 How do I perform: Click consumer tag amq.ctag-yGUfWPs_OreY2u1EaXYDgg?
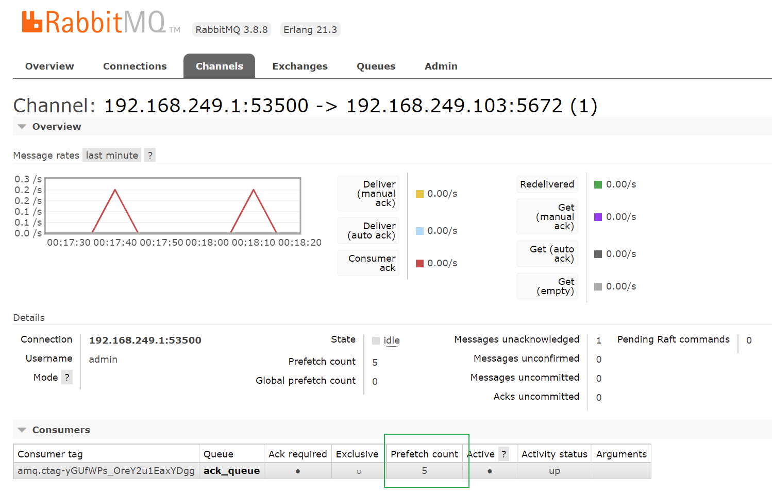click(106, 471)
